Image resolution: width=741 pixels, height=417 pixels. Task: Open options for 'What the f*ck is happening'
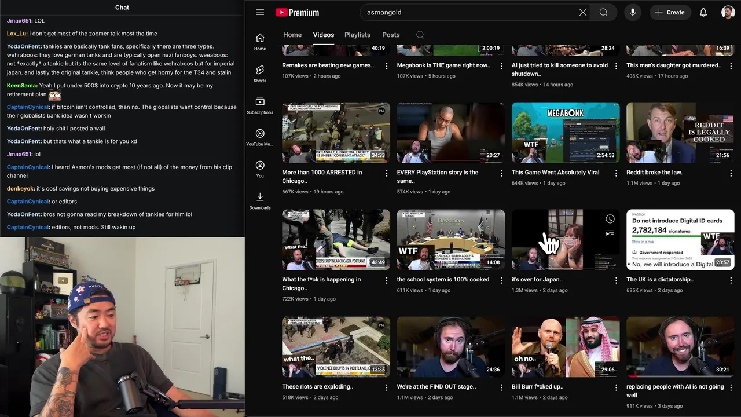(387, 281)
